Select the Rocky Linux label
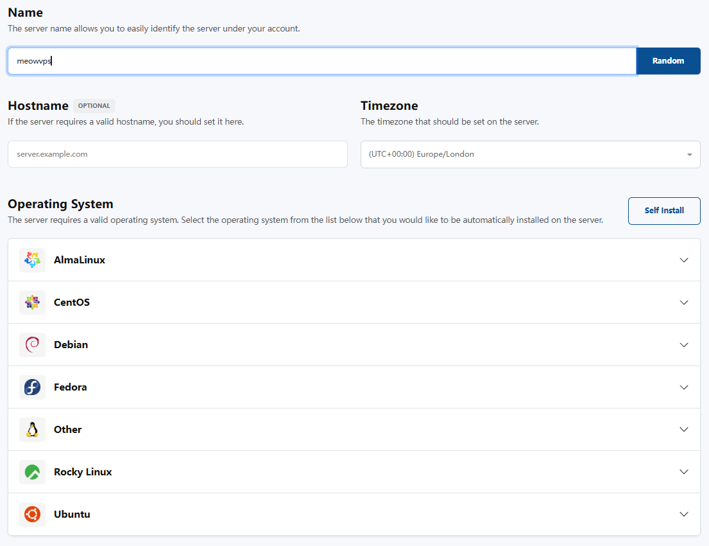This screenshot has height=546, width=709. pos(83,471)
